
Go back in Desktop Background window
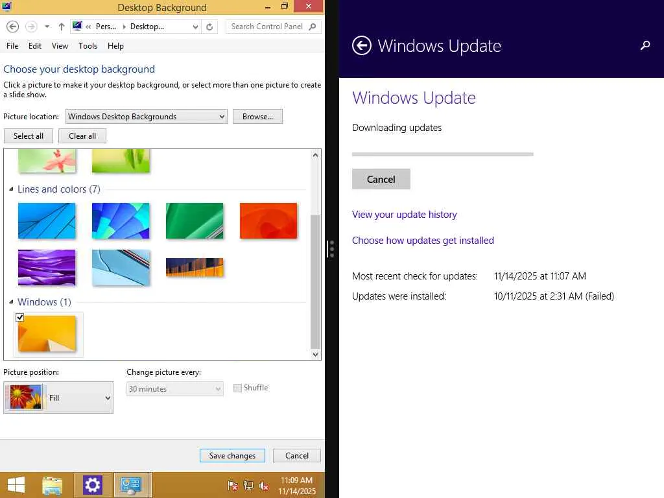13,27
